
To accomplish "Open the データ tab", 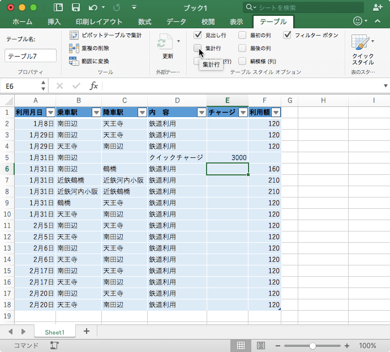I will (x=177, y=22).
